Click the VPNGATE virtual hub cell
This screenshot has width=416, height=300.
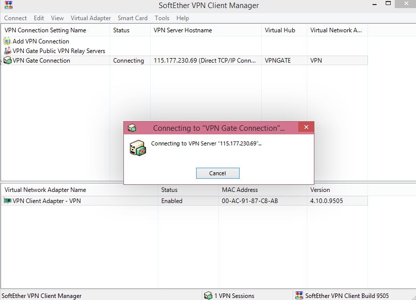tap(278, 61)
